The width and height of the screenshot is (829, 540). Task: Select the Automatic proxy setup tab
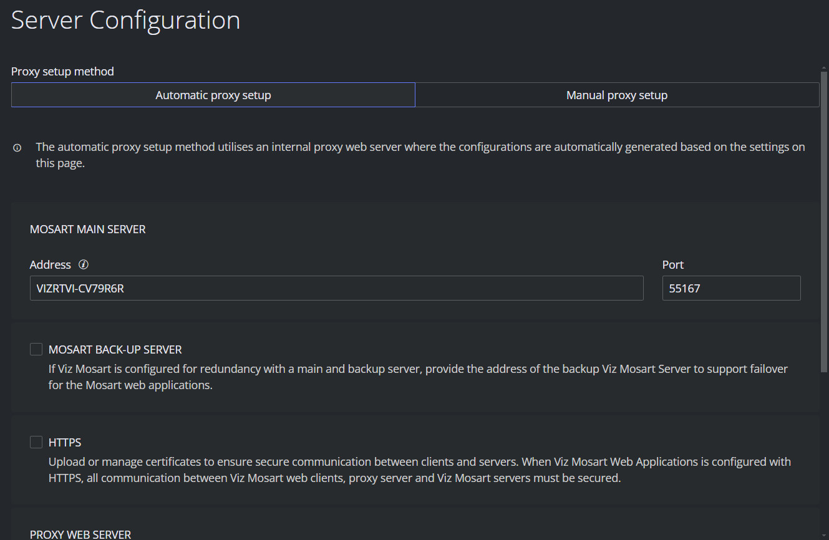tap(213, 95)
